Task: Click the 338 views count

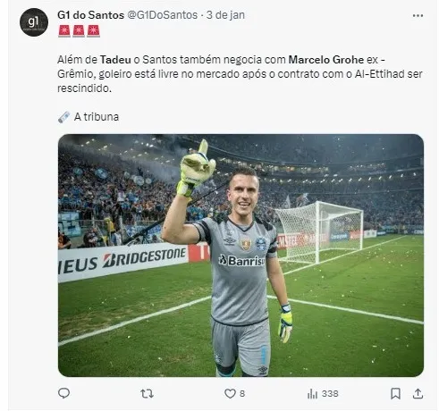Action: [x=330, y=394]
